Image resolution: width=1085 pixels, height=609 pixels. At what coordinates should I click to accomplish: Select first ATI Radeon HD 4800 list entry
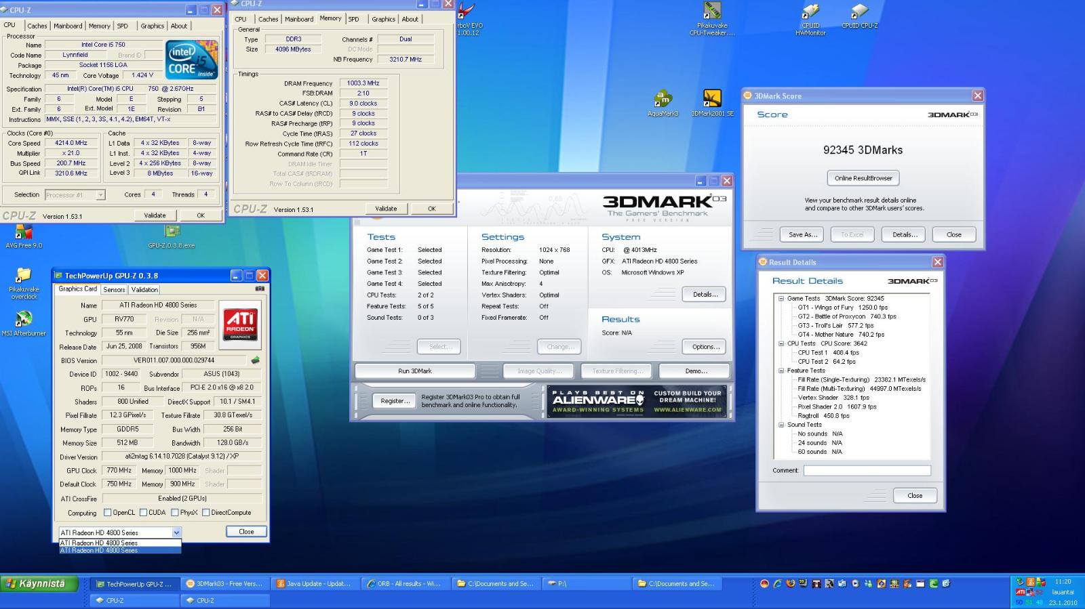(x=120, y=543)
